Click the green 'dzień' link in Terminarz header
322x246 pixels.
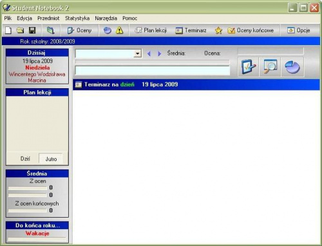coord(128,84)
